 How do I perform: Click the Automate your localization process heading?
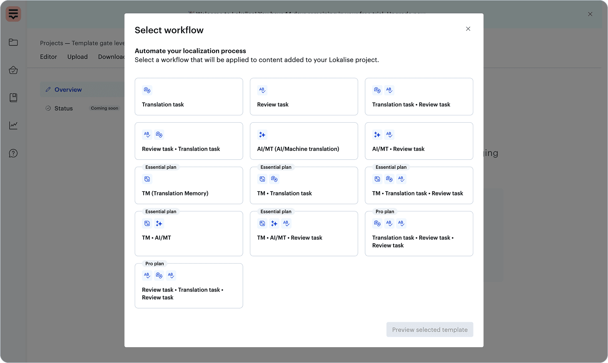coord(190,51)
